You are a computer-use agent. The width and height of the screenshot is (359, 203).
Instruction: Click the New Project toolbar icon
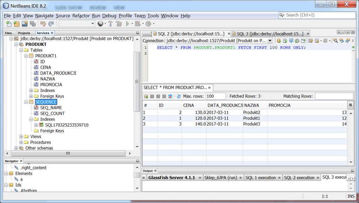[16, 23]
